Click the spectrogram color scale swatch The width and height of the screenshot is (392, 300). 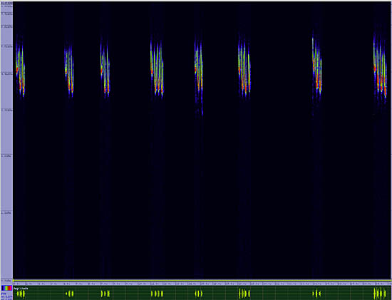pyautogui.click(x=6, y=288)
